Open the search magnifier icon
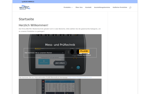150x94 pixels. click(130, 8)
